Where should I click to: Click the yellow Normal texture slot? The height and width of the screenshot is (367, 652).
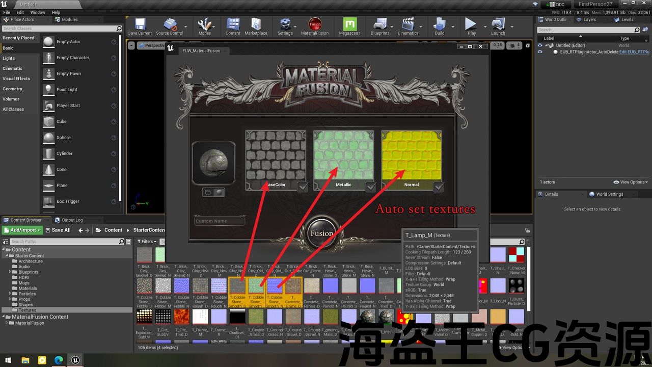click(411, 155)
